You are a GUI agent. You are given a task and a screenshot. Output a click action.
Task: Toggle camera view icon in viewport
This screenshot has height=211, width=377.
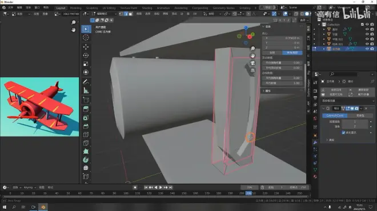pos(252,63)
